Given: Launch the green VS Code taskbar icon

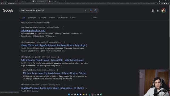Looking at the screenshot, I should 90,94.
